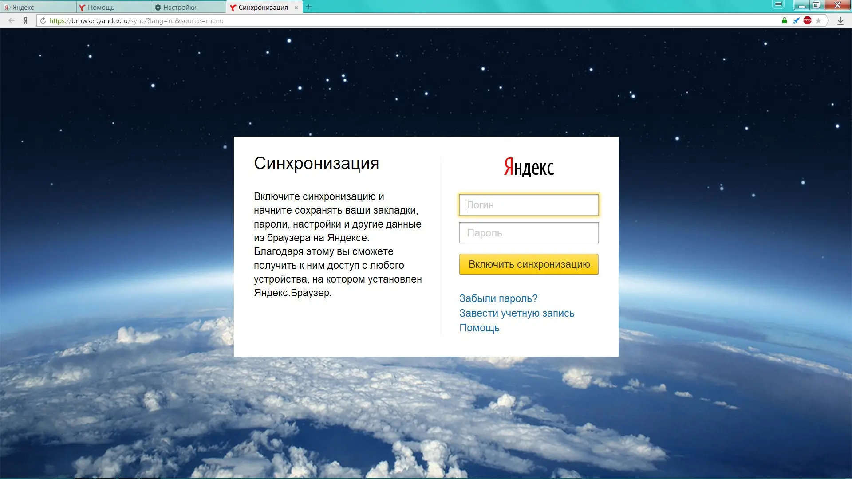Close the Синхронизация tab
The width and height of the screenshot is (852, 479).
(x=296, y=7)
